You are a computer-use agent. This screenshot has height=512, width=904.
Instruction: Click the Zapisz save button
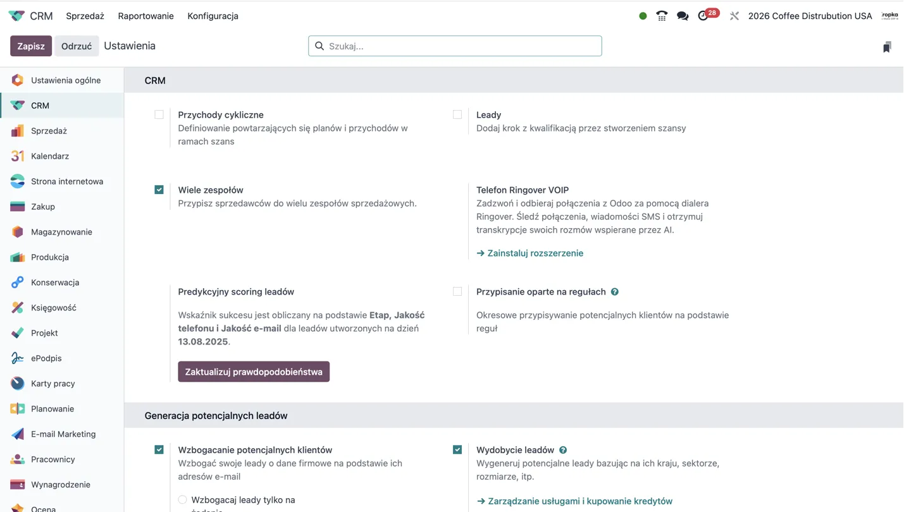click(31, 46)
